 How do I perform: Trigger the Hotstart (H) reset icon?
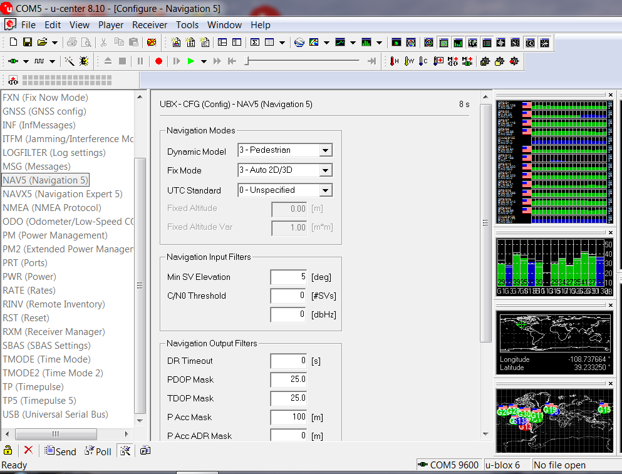pos(394,61)
